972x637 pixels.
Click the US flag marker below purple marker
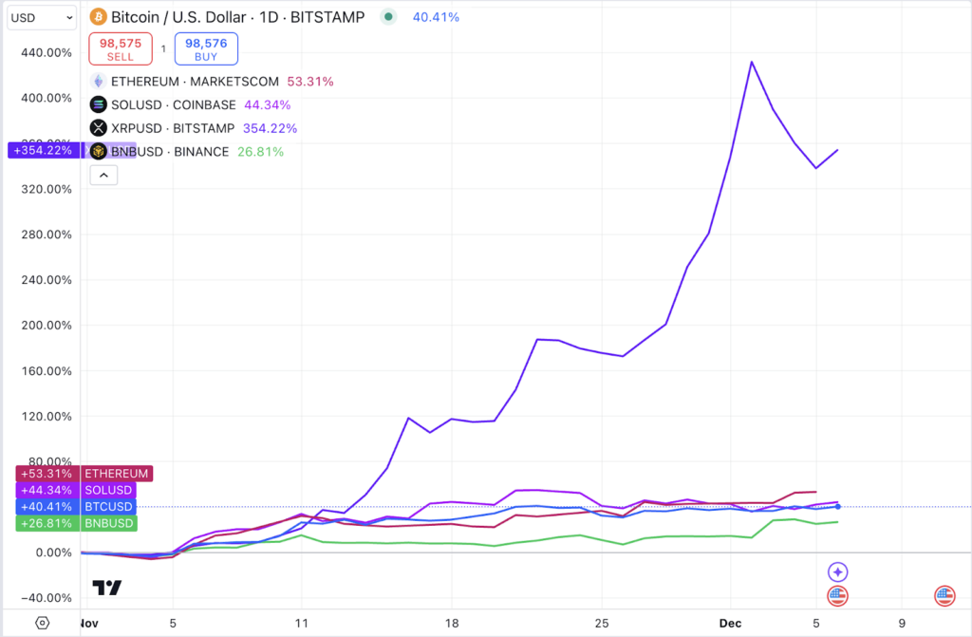tap(837, 596)
